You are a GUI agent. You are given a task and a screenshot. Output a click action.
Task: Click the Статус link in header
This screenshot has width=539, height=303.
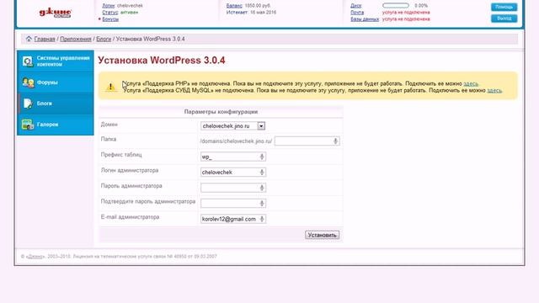click(x=110, y=12)
